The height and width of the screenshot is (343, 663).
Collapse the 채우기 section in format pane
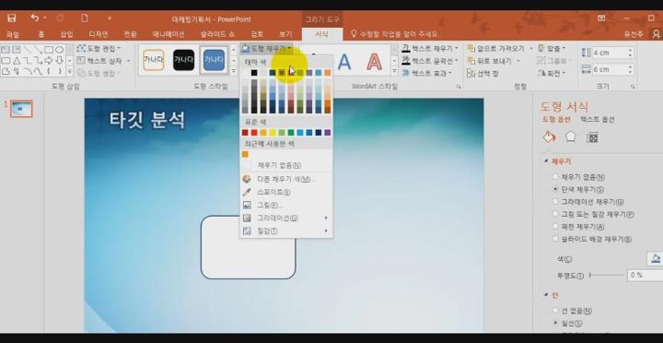(x=546, y=161)
